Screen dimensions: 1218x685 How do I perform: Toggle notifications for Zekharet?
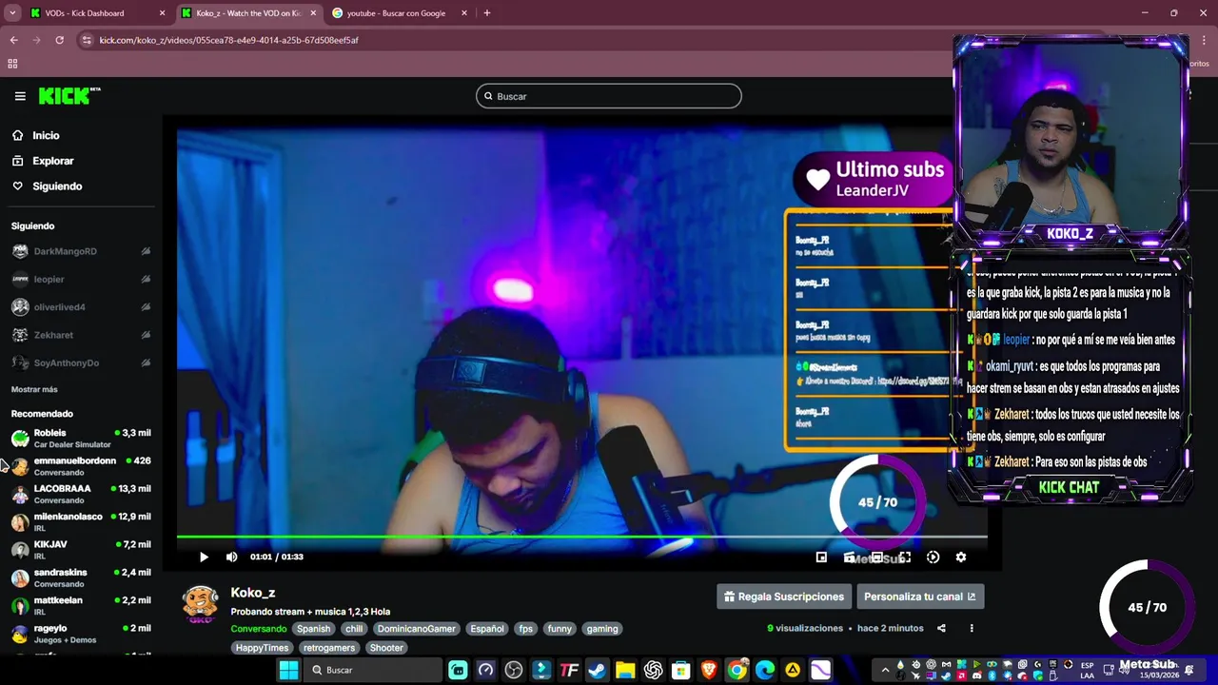(x=146, y=335)
